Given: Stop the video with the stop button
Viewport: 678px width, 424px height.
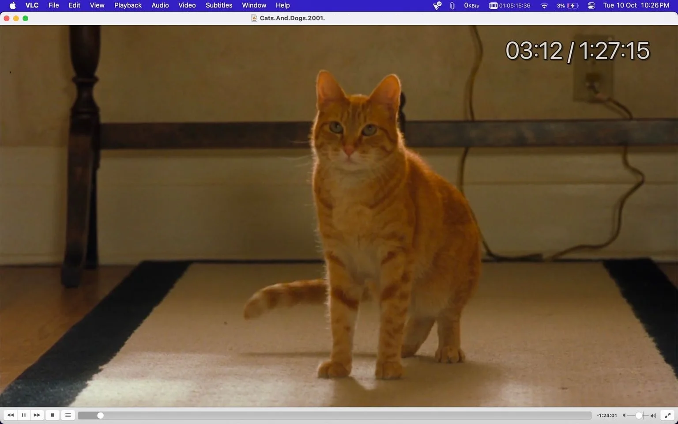Looking at the screenshot, I should (x=53, y=415).
